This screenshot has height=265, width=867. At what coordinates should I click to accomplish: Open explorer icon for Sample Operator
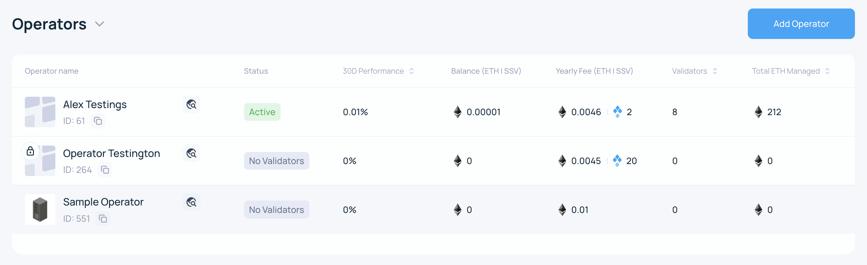192,202
